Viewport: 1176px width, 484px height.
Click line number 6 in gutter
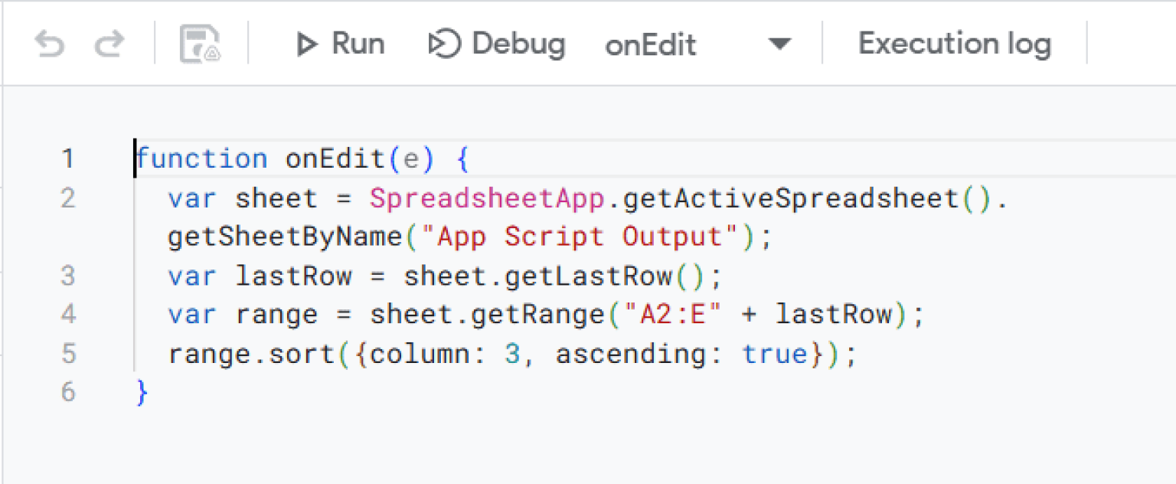click(69, 393)
